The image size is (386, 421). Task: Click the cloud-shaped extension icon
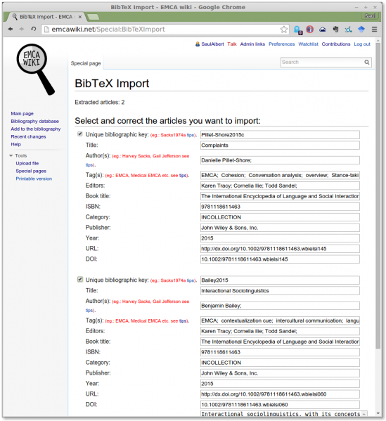tap(323, 30)
